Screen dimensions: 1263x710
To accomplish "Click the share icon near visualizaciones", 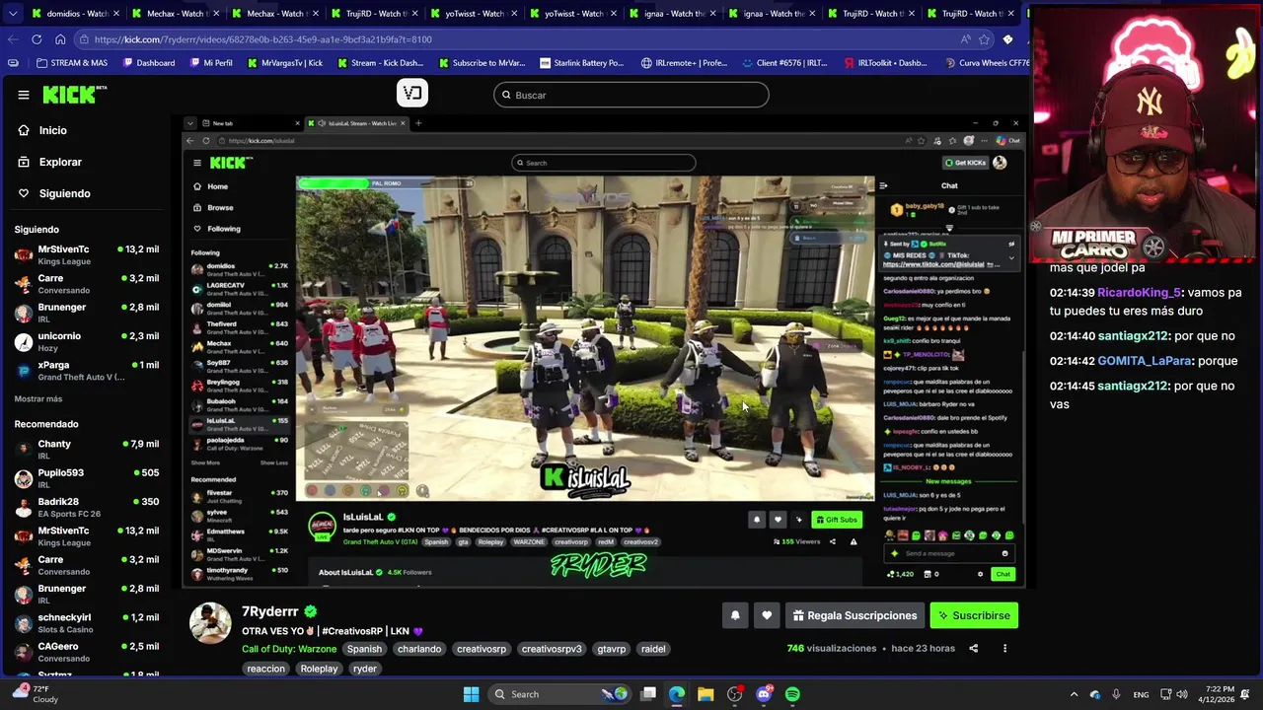I will pyautogui.click(x=973, y=649).
